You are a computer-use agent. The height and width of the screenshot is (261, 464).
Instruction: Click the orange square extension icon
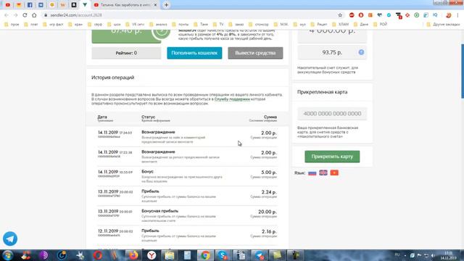[x=370, y=15]
